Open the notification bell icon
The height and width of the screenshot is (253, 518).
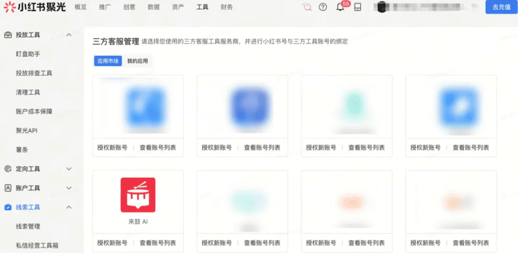pos(340,7)
